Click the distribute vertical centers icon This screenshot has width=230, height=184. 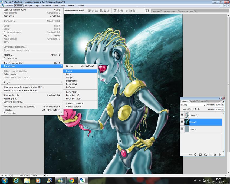tap(119, 11)
